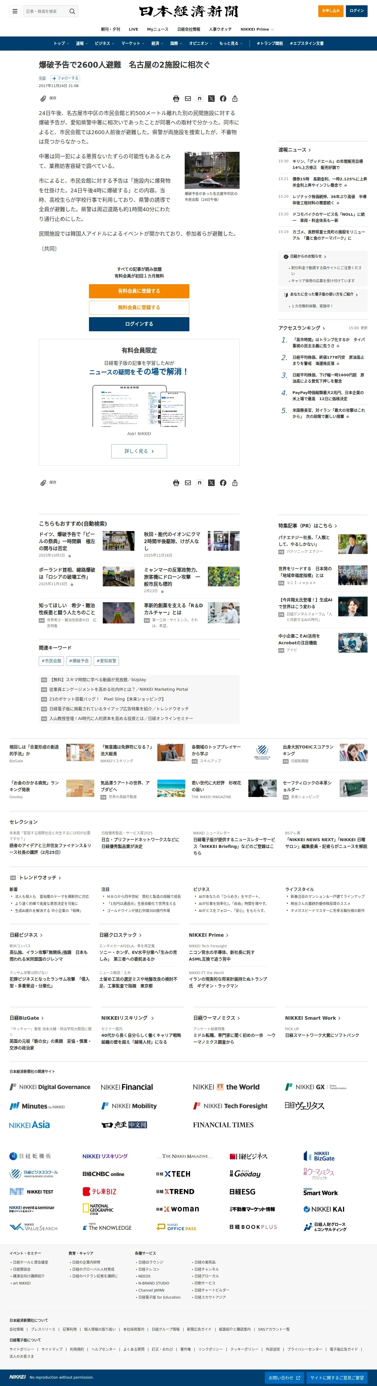Open the hamburger menu icon

[x=15, y=11]
